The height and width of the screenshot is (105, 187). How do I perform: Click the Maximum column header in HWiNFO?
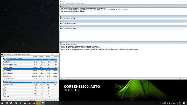click(x=47, y=56)
